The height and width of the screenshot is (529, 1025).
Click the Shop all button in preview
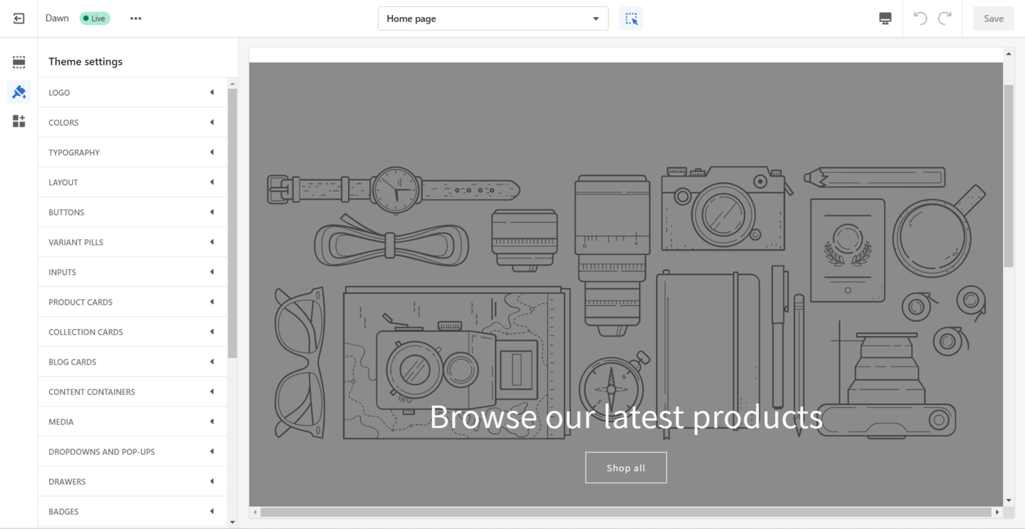tap(626, 467)
